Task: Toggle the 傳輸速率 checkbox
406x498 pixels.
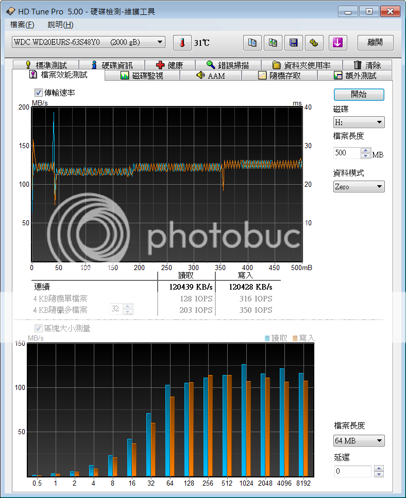Action: coord(38,93)
